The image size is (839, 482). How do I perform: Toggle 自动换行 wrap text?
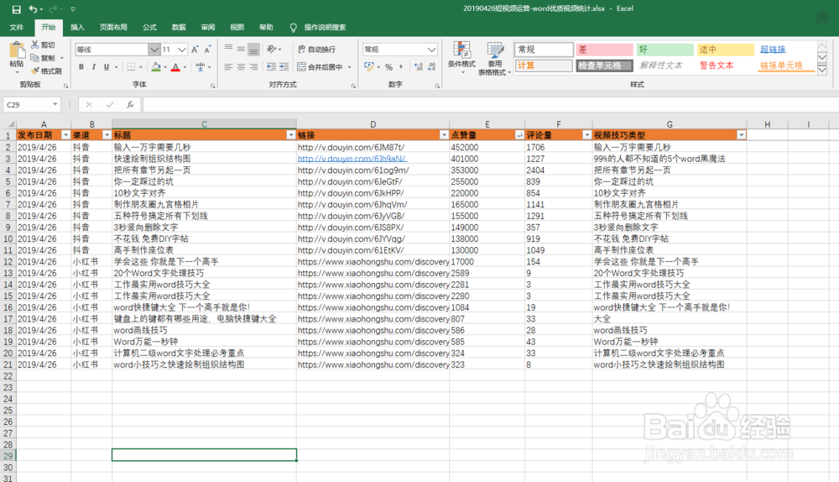(x=317, y=50)
